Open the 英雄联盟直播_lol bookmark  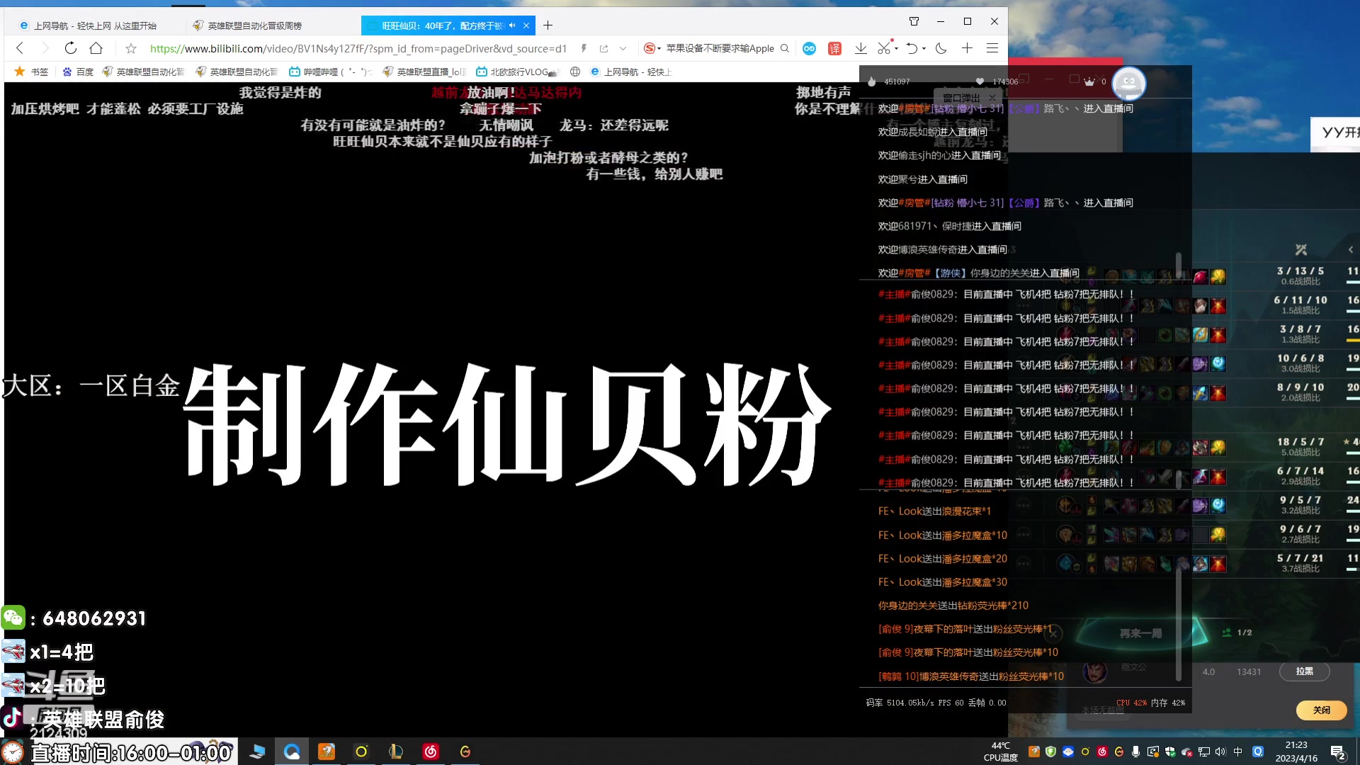coord(424,72)
